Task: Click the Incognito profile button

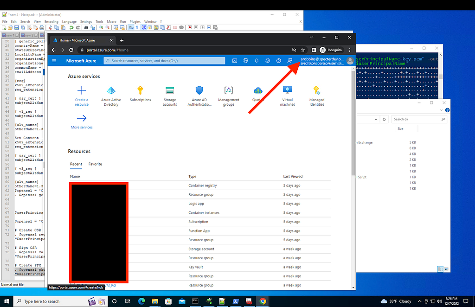Action: tap(331, 50)
